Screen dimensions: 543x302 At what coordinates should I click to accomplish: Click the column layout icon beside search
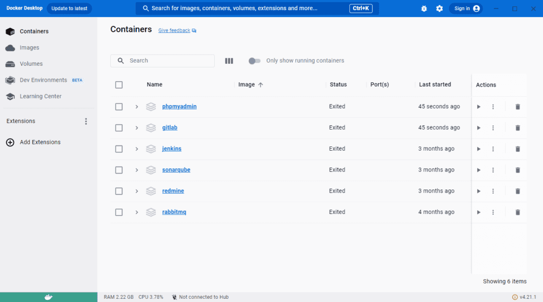229,61
